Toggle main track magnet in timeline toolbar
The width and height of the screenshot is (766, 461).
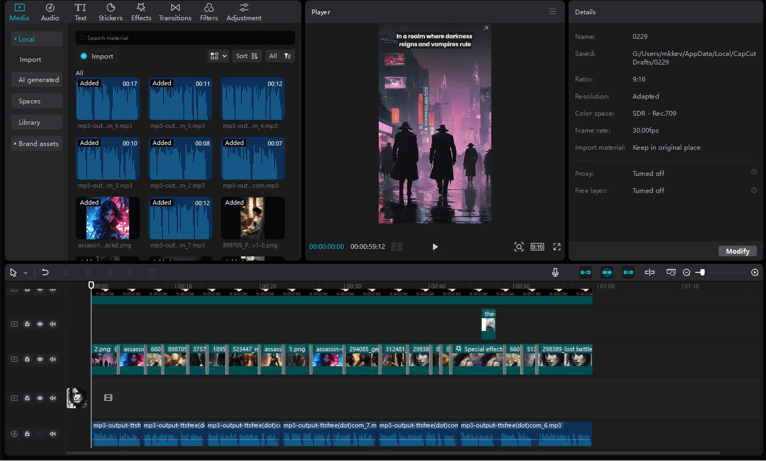click(x=586, y=272)
